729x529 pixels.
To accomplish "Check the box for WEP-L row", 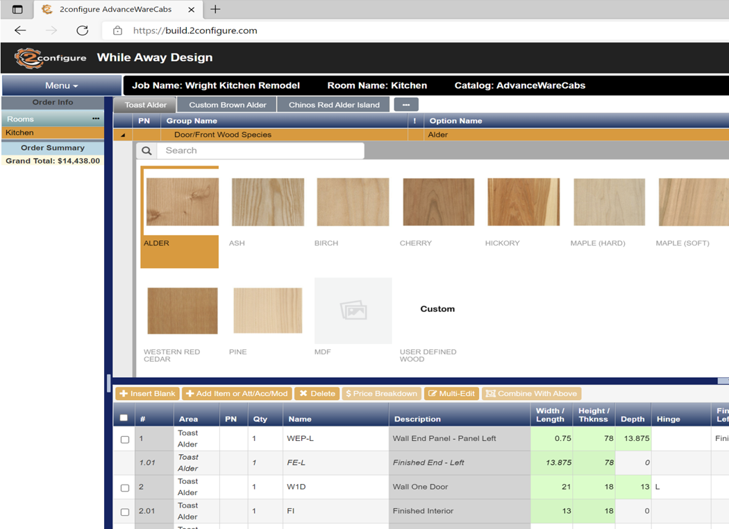I will tap(125, 439).
